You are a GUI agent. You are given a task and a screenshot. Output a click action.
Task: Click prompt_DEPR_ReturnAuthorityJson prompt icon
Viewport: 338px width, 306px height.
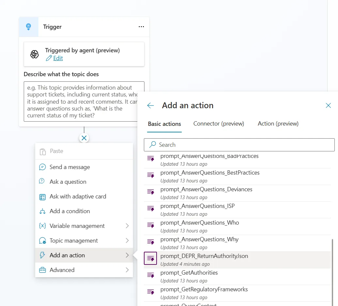point(150,258)
